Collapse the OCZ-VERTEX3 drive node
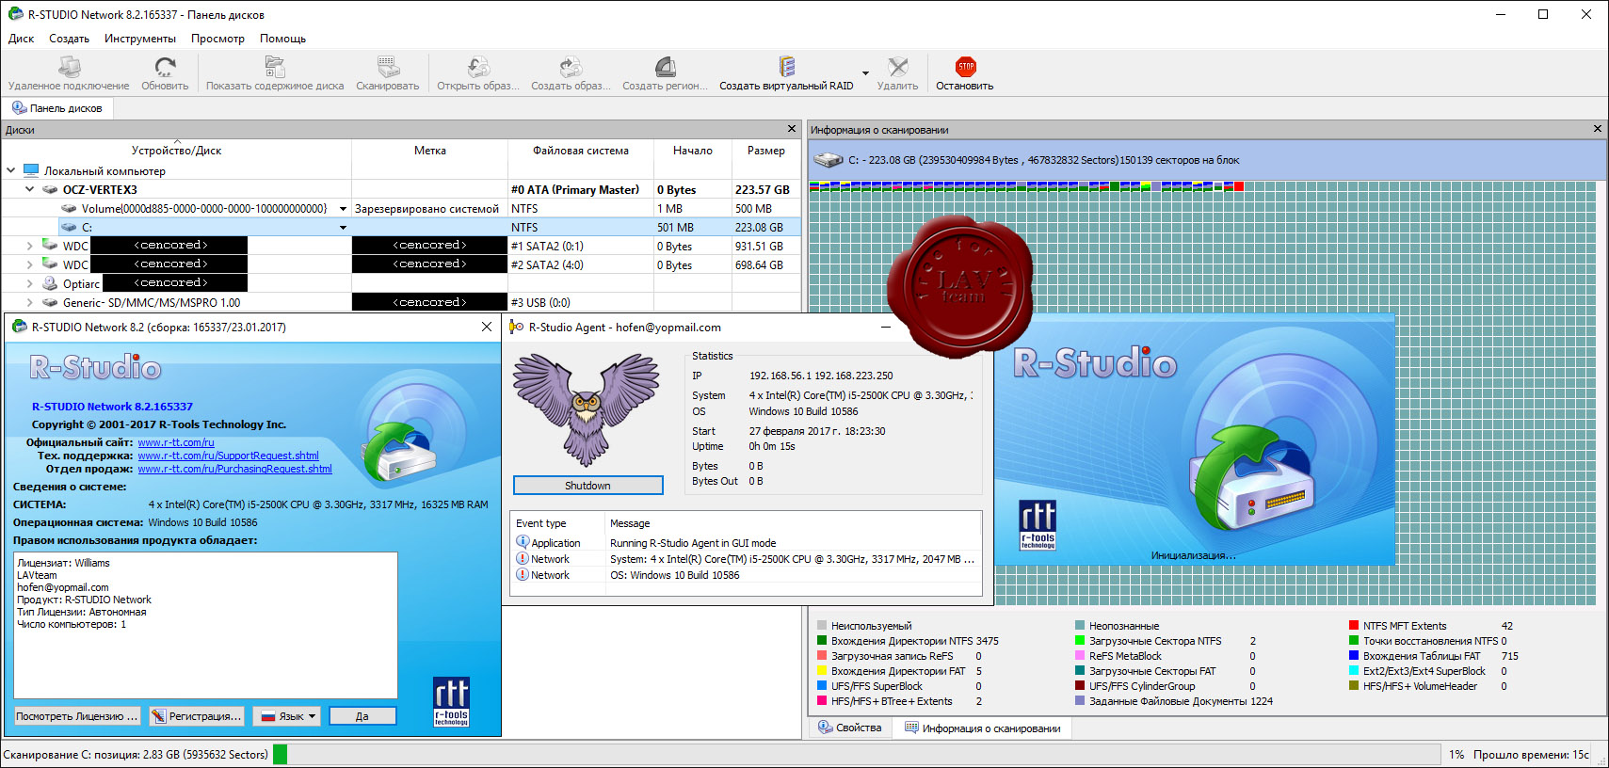 30,189
